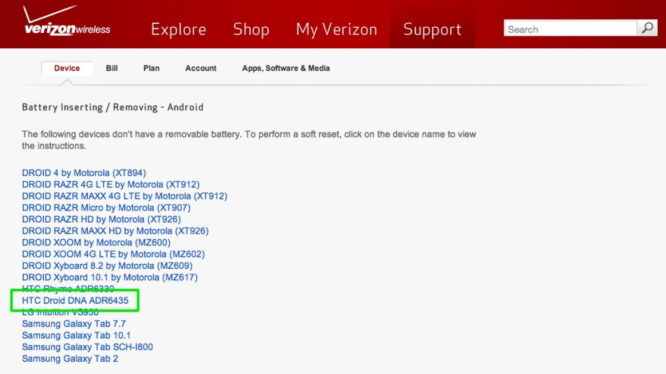Click the Verizon Wireless logo
666x374 pixels.
pos(66,23)
